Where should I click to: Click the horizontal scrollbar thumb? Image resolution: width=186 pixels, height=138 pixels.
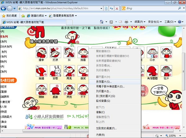click(x=98, y=131)
